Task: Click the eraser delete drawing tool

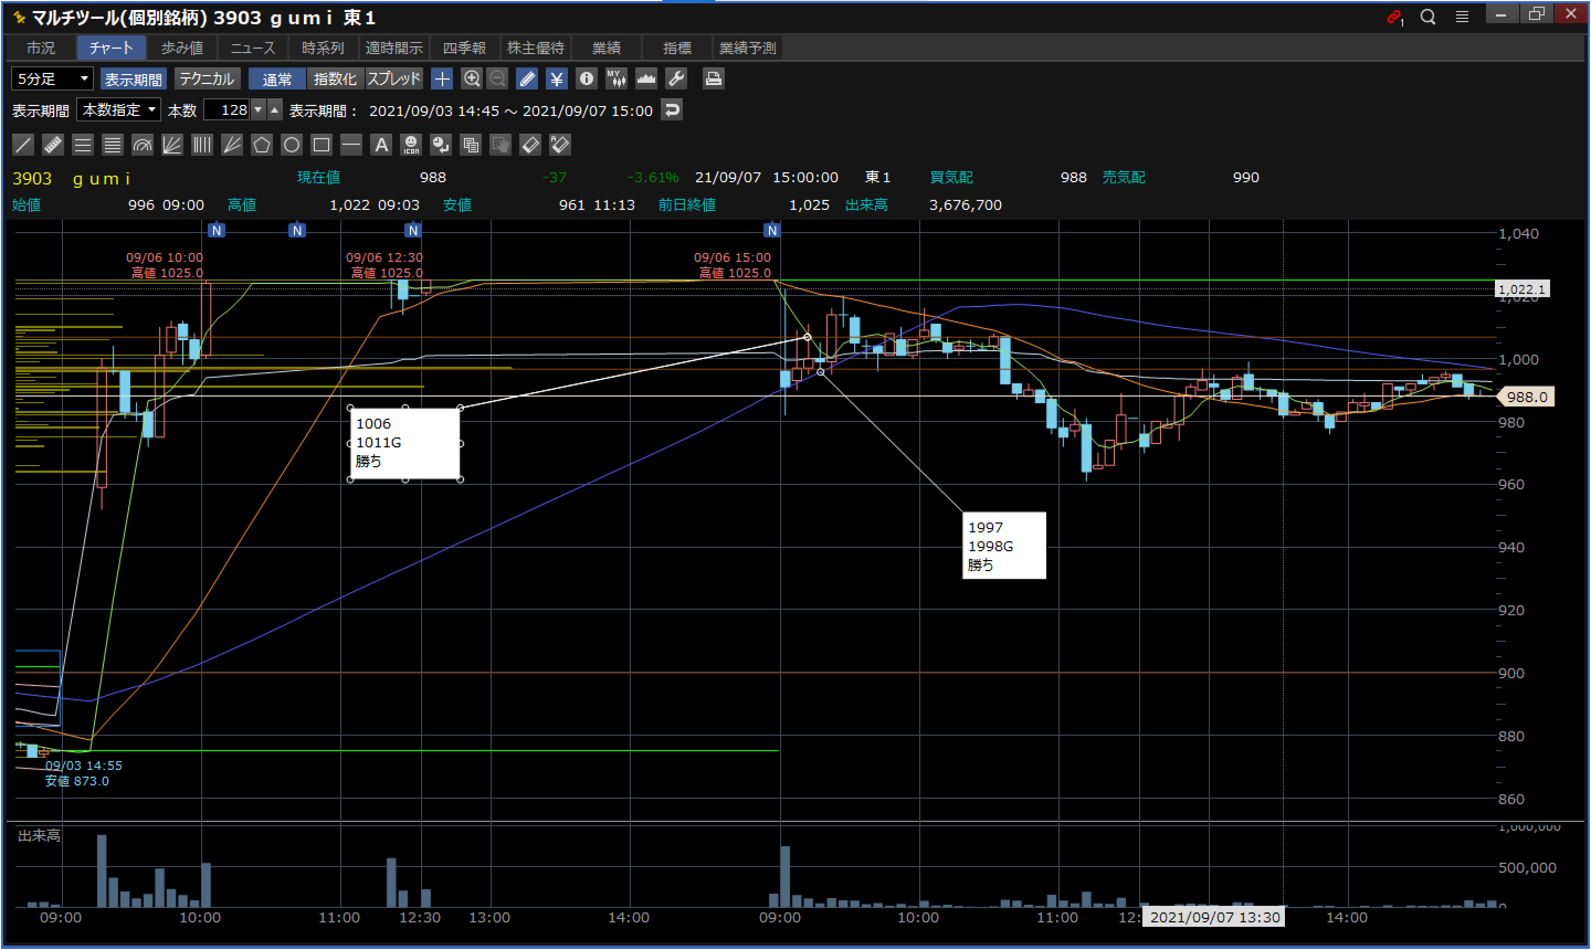Action: [530, 145]
